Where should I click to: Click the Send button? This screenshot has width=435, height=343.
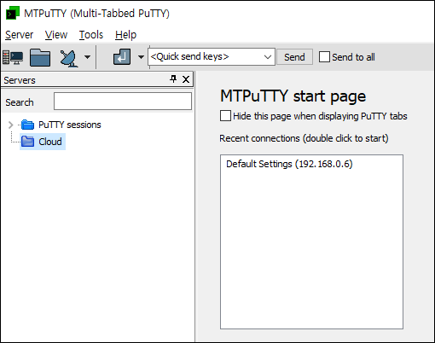pos(294,57)
